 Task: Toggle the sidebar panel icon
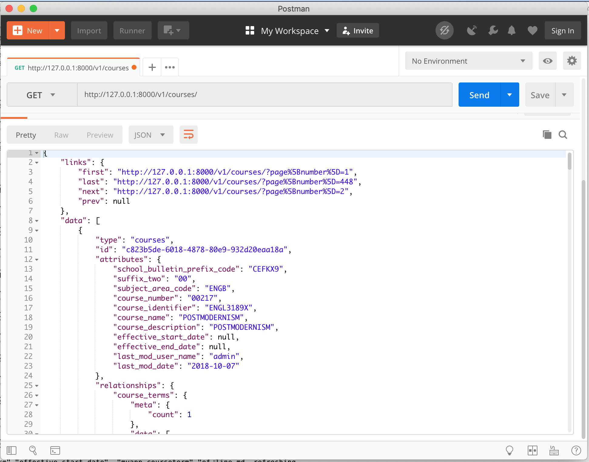(x=12, y=450)
